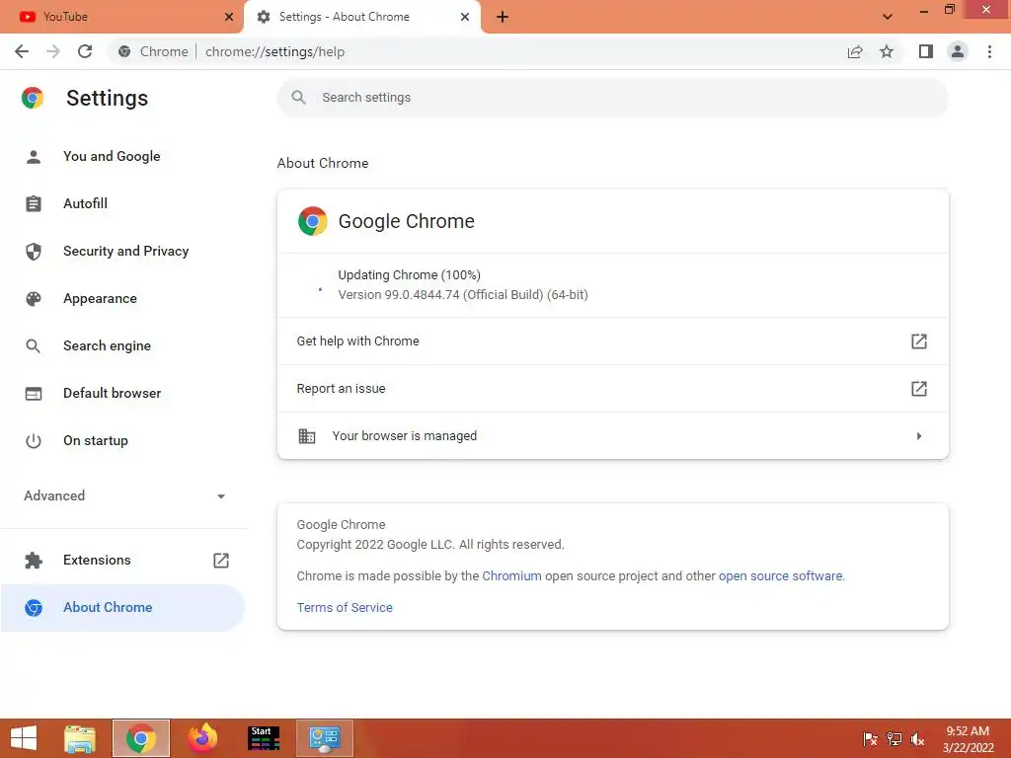Image resolution: width=1011 pixels, height=758 pixels.
Task: Bookmark this tab with the star icon
Action: tap(887, 51)
